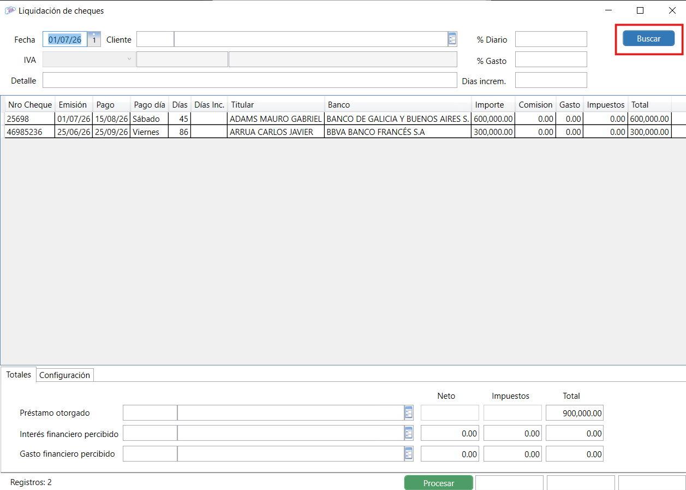Click the Buscar button
This screenshot has width=686, height=490.
pyautogui.click(x=648, y=39)
